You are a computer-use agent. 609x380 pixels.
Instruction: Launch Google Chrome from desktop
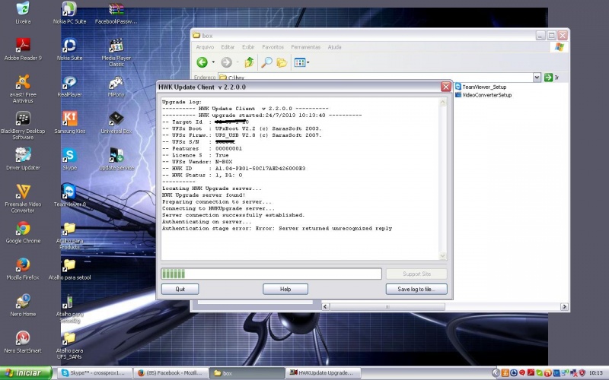coord(23,233)
